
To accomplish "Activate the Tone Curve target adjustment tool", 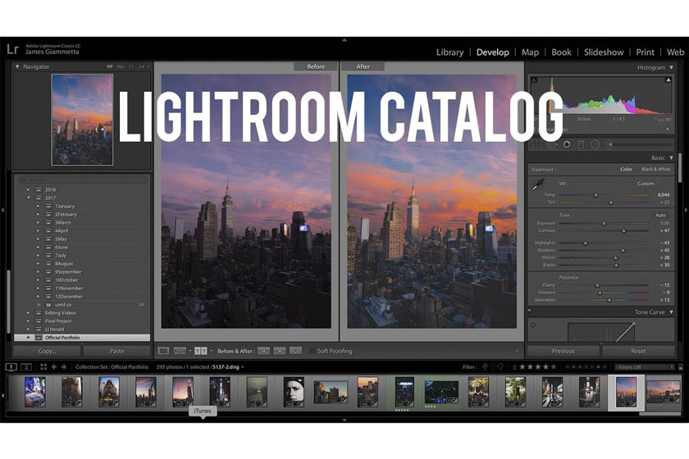I will click(533, 325).
